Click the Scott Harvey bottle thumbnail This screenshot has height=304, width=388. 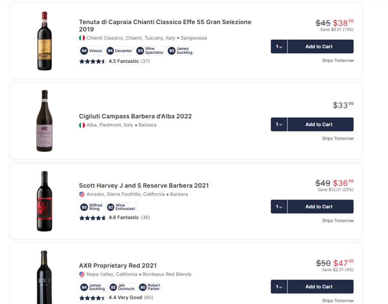pyautogui.click(x=44, y=201)
